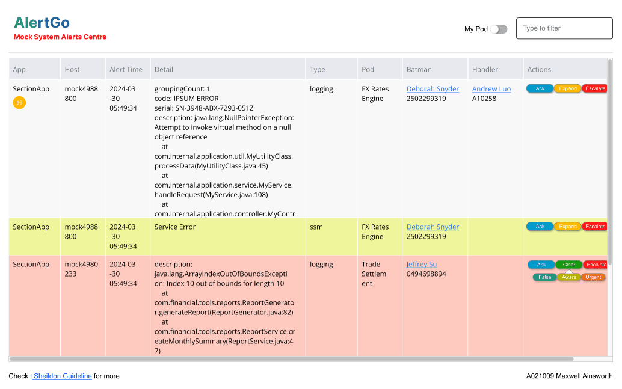Mark the ArrayIndexOutOfBounds alert as Aware
The image size is (622, 389).
coord(569,277)
